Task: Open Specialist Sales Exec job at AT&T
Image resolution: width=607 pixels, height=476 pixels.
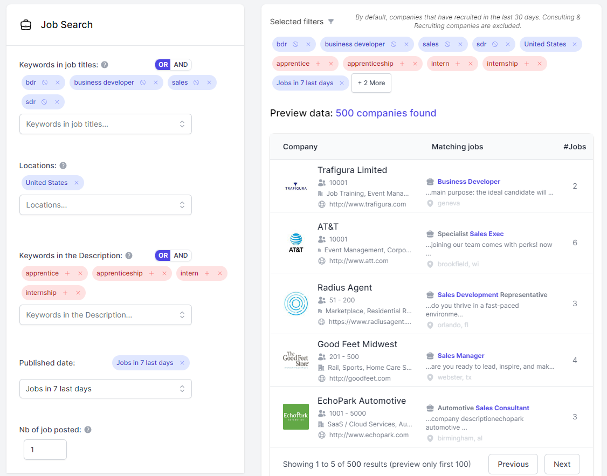Action: point(471,234)
